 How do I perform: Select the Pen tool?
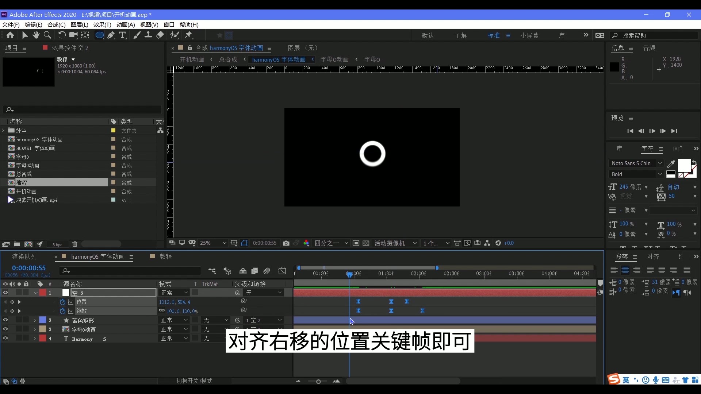tap(111, 35)
